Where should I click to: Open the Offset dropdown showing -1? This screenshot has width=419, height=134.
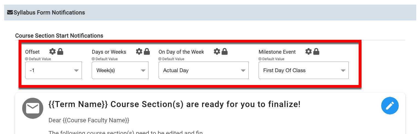pos(53,70)
